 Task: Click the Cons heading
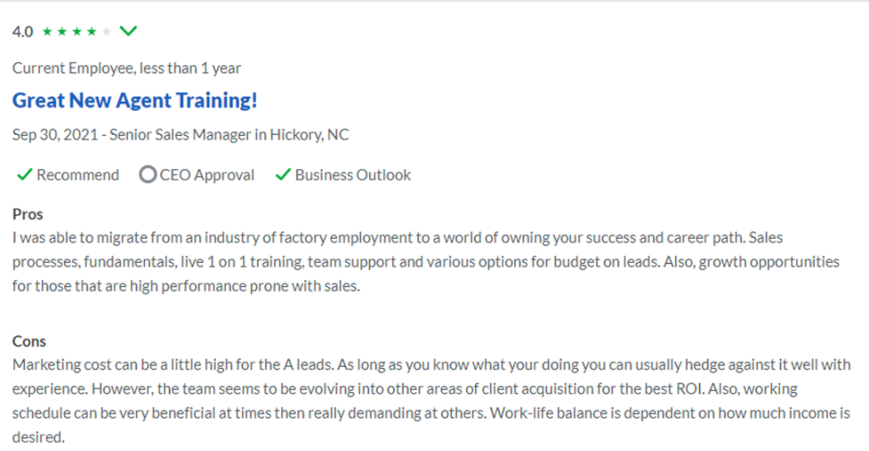tap(29, 341)
